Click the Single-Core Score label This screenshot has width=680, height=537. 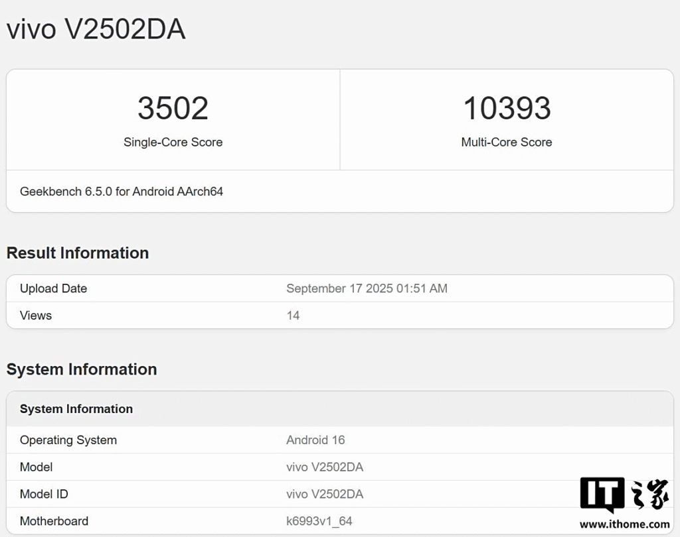[x=173, y=142]
